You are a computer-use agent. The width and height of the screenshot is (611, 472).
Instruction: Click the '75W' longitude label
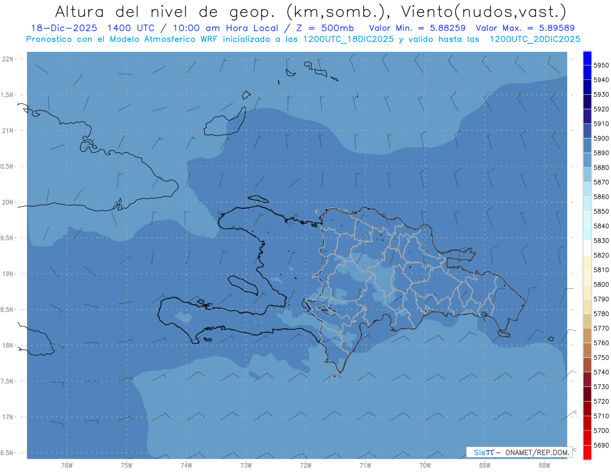click(x=126, y=465)
